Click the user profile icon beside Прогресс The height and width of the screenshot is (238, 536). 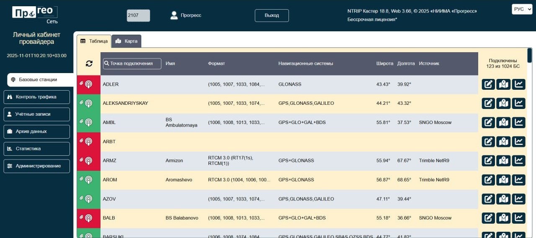[x=174, y=15]
